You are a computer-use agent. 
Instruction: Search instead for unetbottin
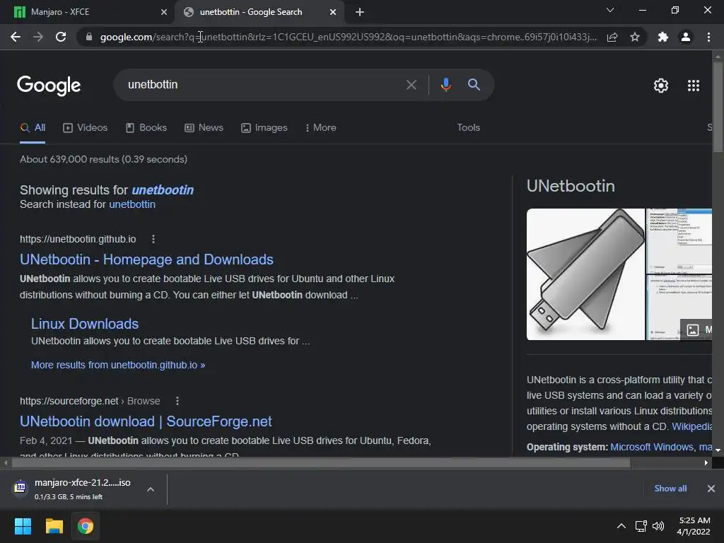132,204
